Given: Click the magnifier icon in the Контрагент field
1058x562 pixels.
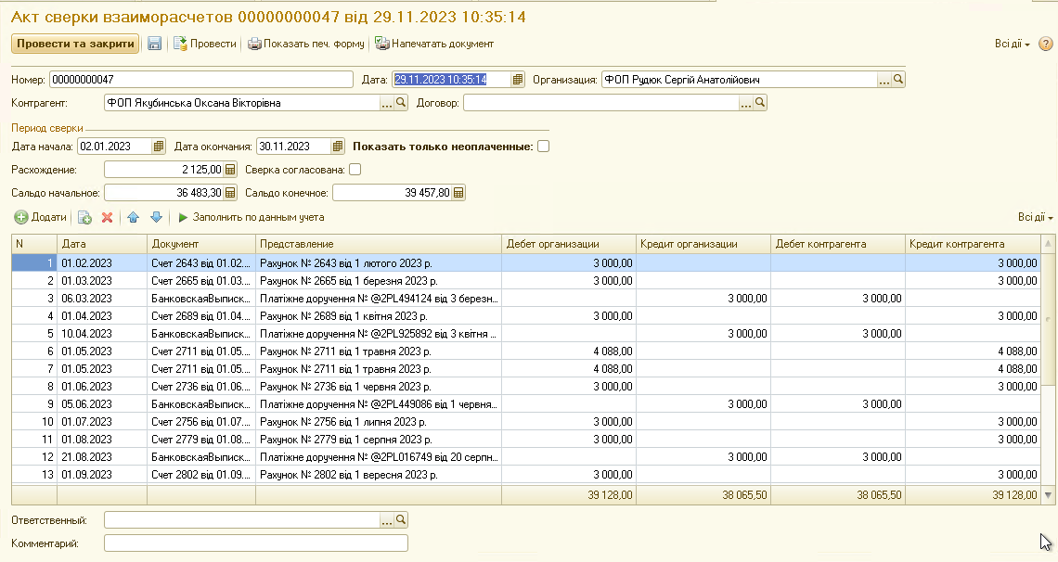Looking at the screenshot, I should tap(401, 103).
